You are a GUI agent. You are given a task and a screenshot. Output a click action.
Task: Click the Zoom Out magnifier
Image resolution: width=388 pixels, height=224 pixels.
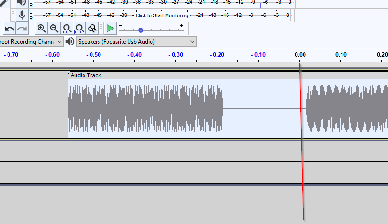click(54, 29)
